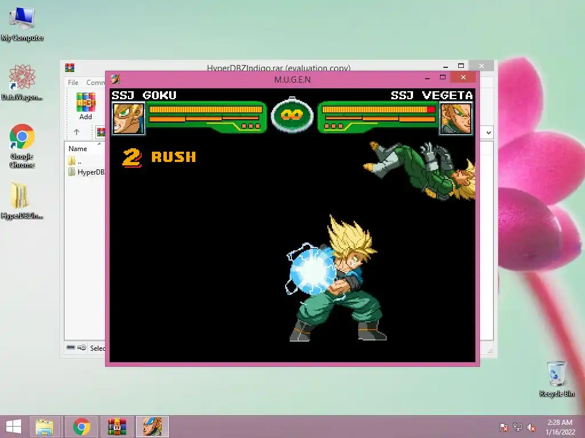The image size is (585, 438).
Task: Click the WinRAR title bar app icon
Action: (70, 67)
